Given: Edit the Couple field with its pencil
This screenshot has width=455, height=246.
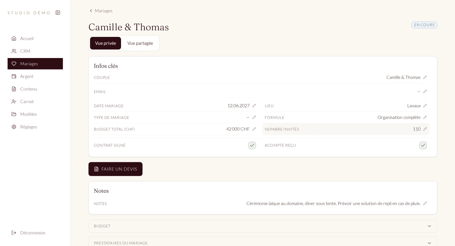Looking at the screenshot, I should point(425,77).
